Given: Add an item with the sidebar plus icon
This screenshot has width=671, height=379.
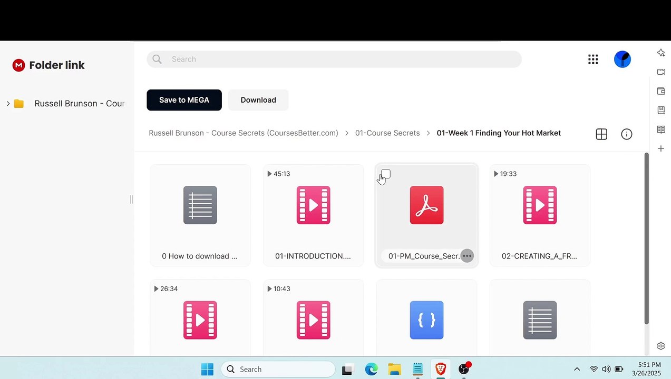Looking at the screenshot, I should (x=661, y=149).
